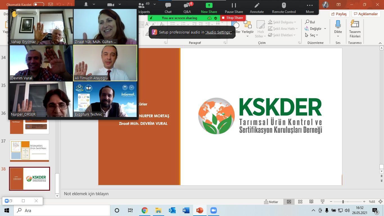Viewport: 384px width, 216px height.
Task: Start a New Share in Zoom
Action: point(209,8)
